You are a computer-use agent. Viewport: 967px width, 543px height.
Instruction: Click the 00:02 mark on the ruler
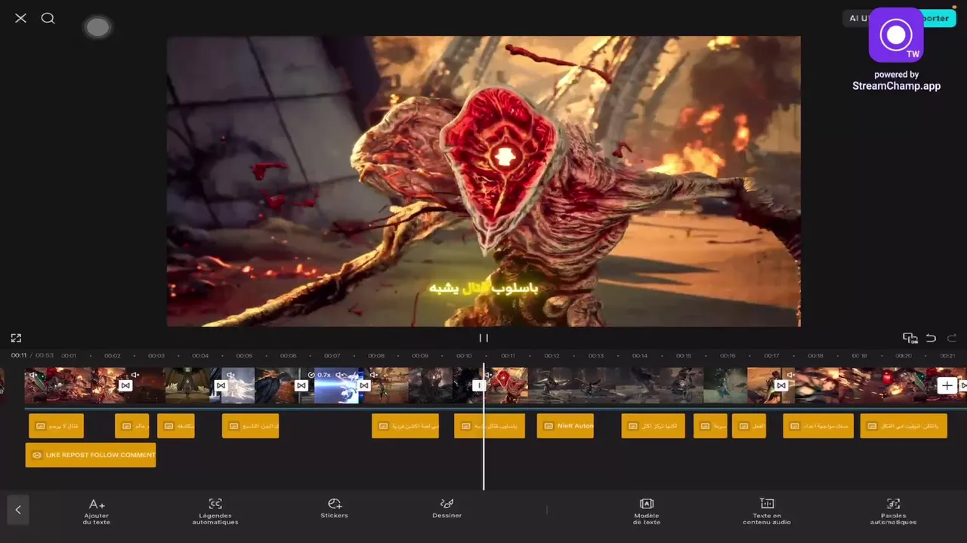coord(112,356)
